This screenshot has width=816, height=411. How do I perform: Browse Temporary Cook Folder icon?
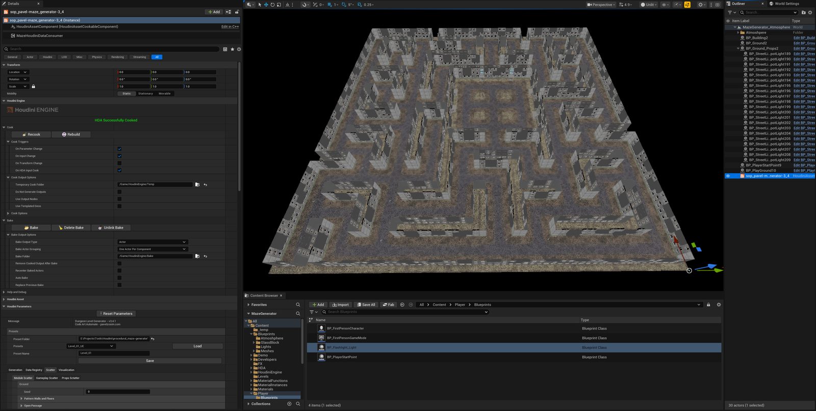point(197,184)
